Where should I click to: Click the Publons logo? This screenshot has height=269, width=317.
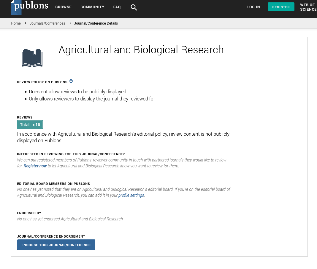tap(30, 7)
